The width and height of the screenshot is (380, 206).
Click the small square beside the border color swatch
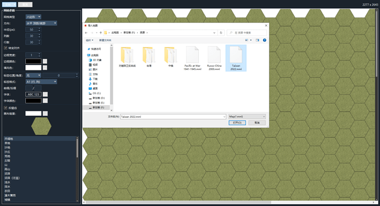45,61
